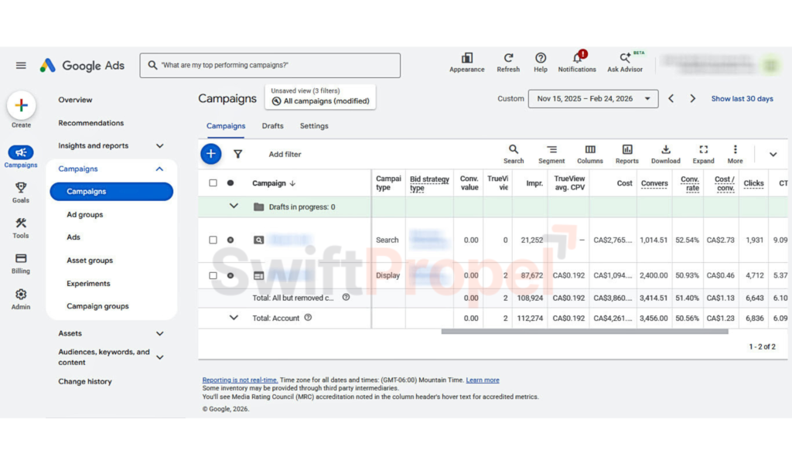Switch to the Settings tab
This screenshot has height=467, width=792.
[x=314, y=126]
